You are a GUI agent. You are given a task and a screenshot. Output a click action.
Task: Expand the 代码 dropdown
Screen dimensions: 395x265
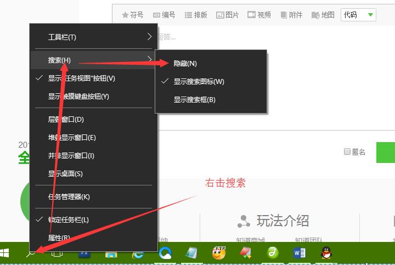coord(358,15)
